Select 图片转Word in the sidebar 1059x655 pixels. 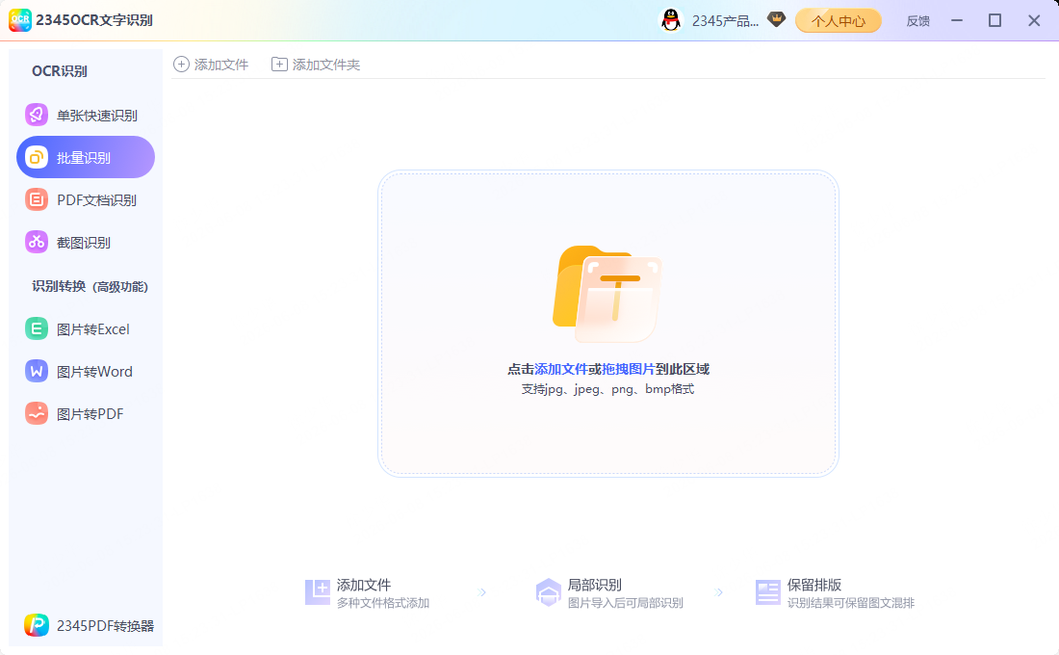(85, 371)
